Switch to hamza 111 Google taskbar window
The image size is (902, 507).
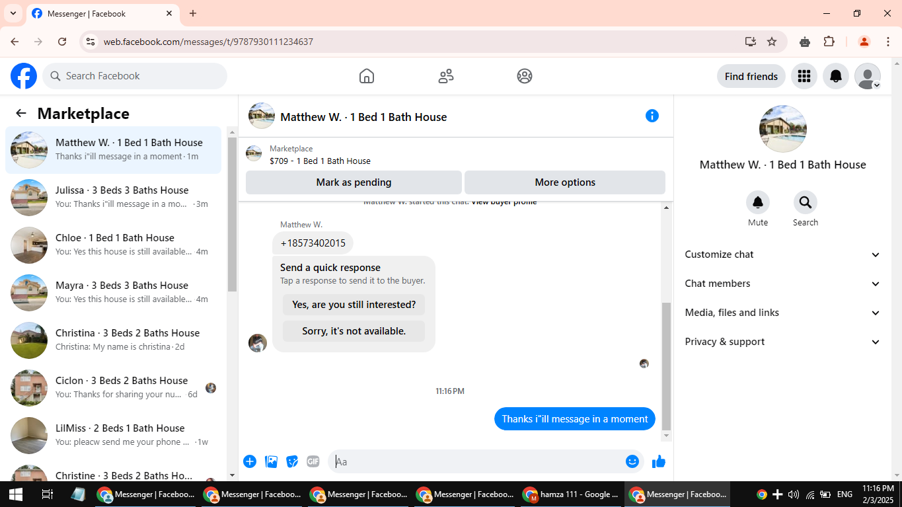point(570,494)
